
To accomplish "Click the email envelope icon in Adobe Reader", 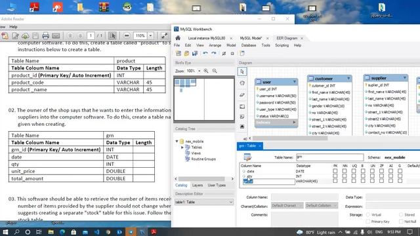I will 56,35.
